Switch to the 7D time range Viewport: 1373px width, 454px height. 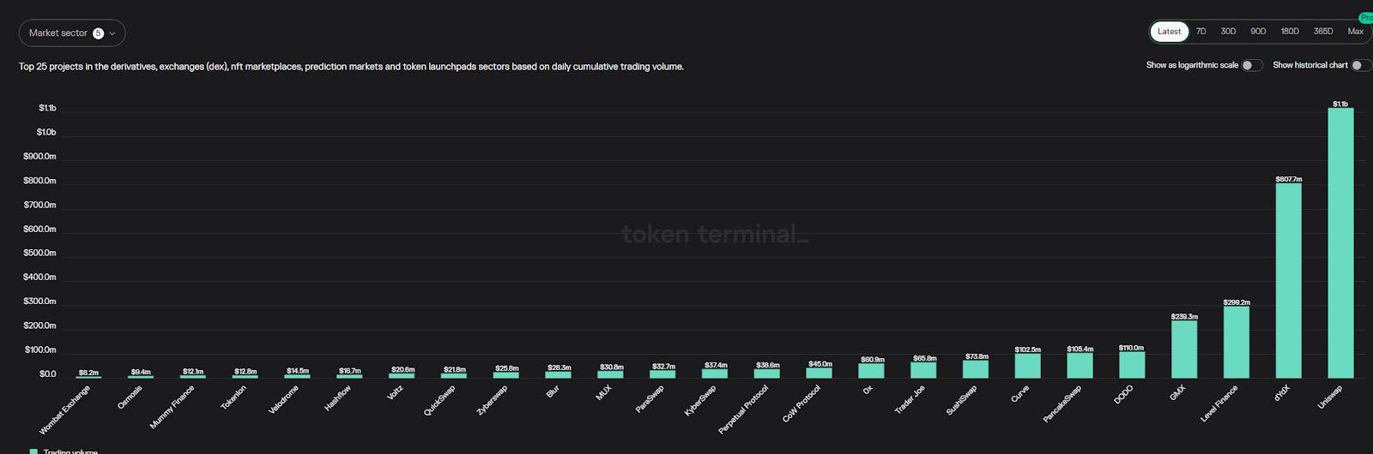pos(1201,32)
